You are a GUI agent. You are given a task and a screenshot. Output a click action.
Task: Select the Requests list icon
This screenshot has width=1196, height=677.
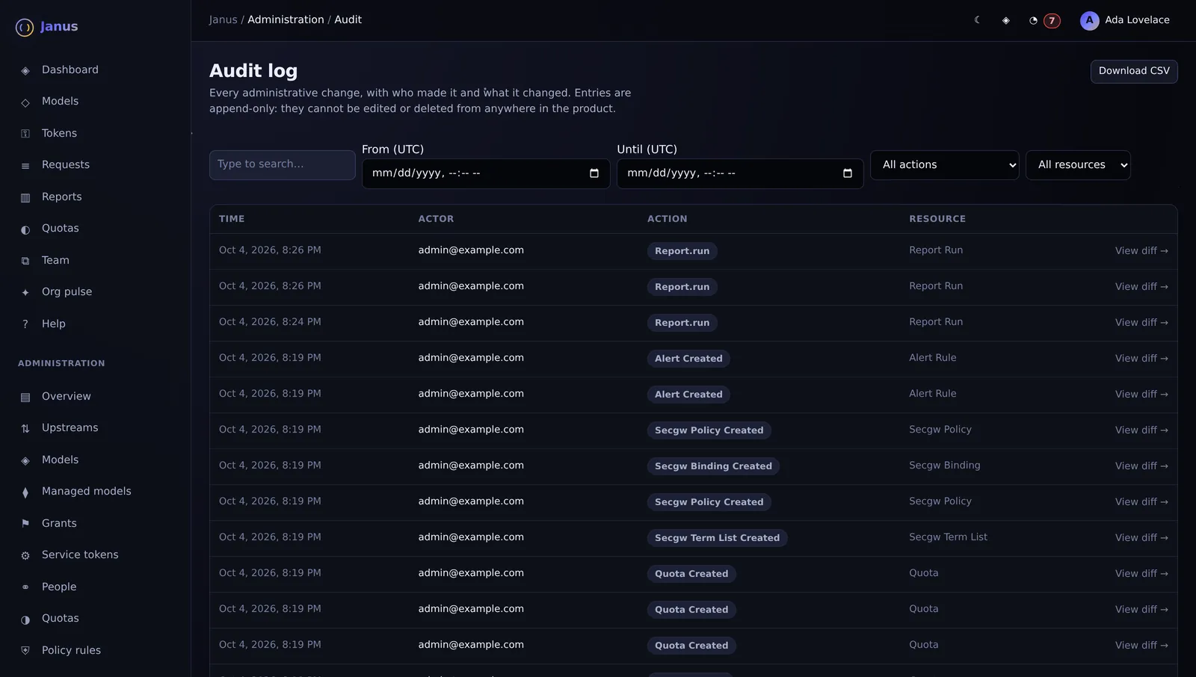[25, 165]
